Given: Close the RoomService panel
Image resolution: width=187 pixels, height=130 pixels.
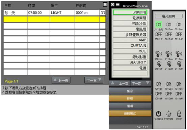Looking at the screenshot, I should 113,4.
